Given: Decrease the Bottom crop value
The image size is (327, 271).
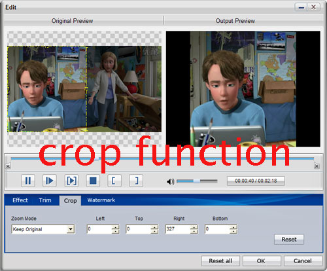Looking at the screenshot, I should tap(233, 232).
